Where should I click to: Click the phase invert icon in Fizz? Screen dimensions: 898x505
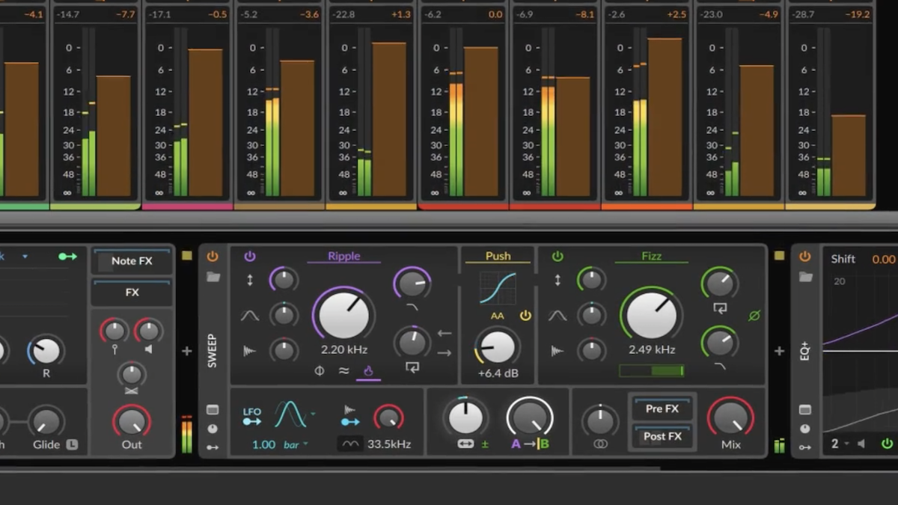(x=754, y=315)
